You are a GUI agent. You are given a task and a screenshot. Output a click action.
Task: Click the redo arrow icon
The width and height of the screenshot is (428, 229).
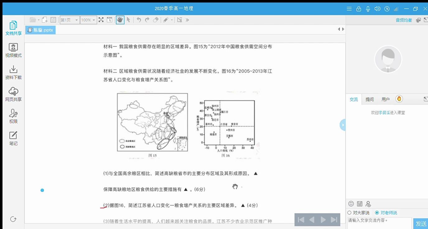[x=147, y=20]
